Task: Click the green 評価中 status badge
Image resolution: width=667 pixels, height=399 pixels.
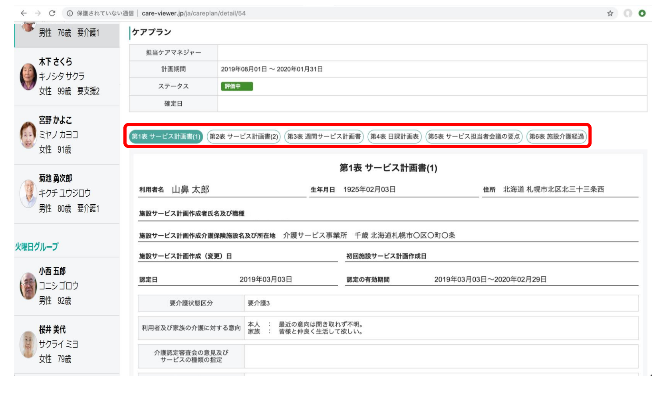Action: [237, 86]
